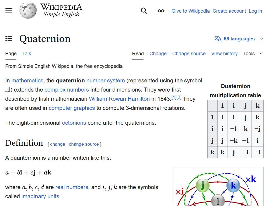Image resolution: width=269 pixels, height=206 pixels.
Task: Follow the complex numbers link
Action: (x=67, y=90)
